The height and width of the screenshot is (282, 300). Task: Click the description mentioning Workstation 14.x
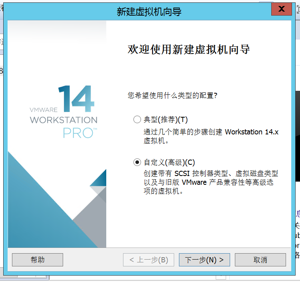211,136
